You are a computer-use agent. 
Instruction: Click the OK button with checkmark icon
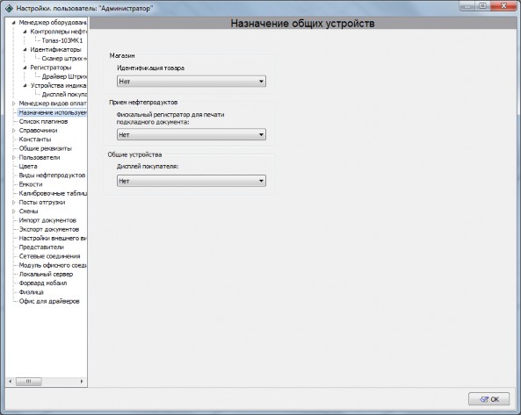[x=488, y=399]
